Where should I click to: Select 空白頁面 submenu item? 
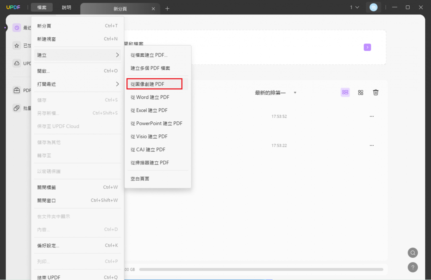click(158, 179)
